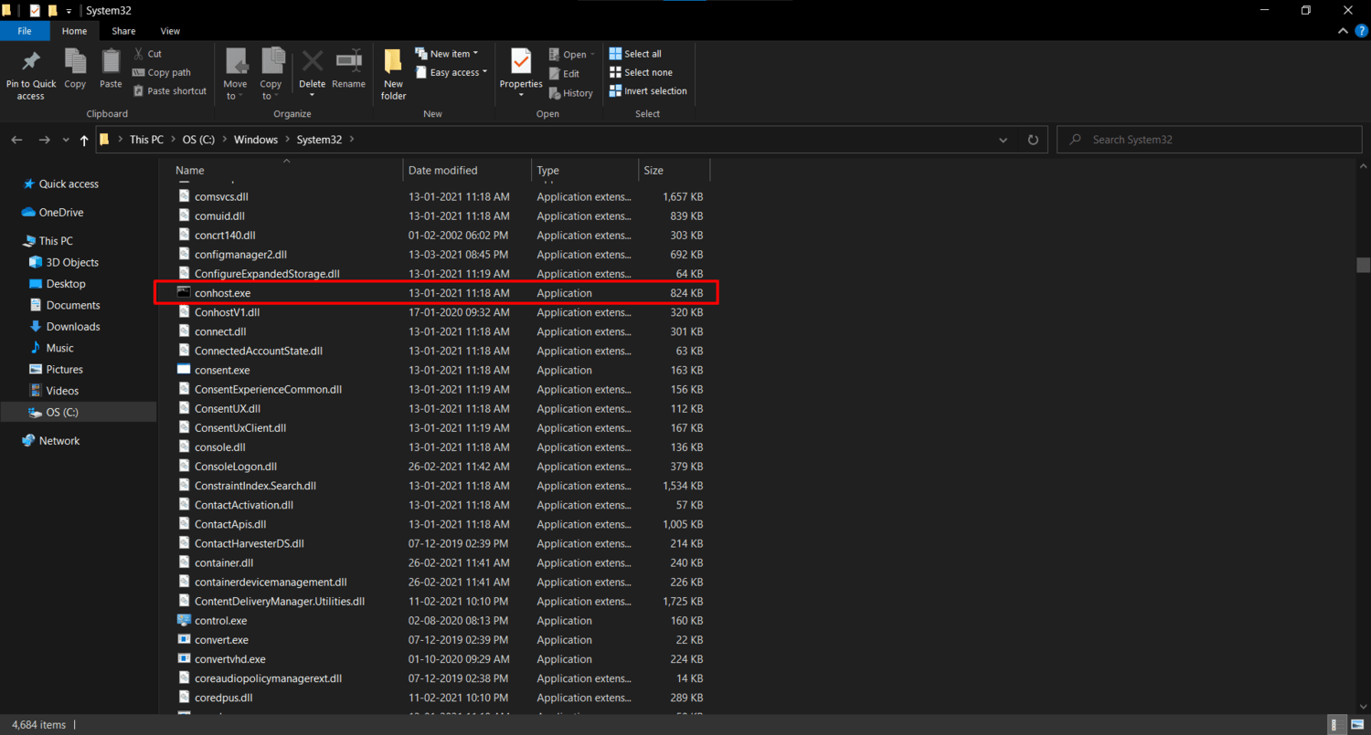Screen dimensions: 1371x735
Task: Go Up one folder level
Action: tap(85, 140)
